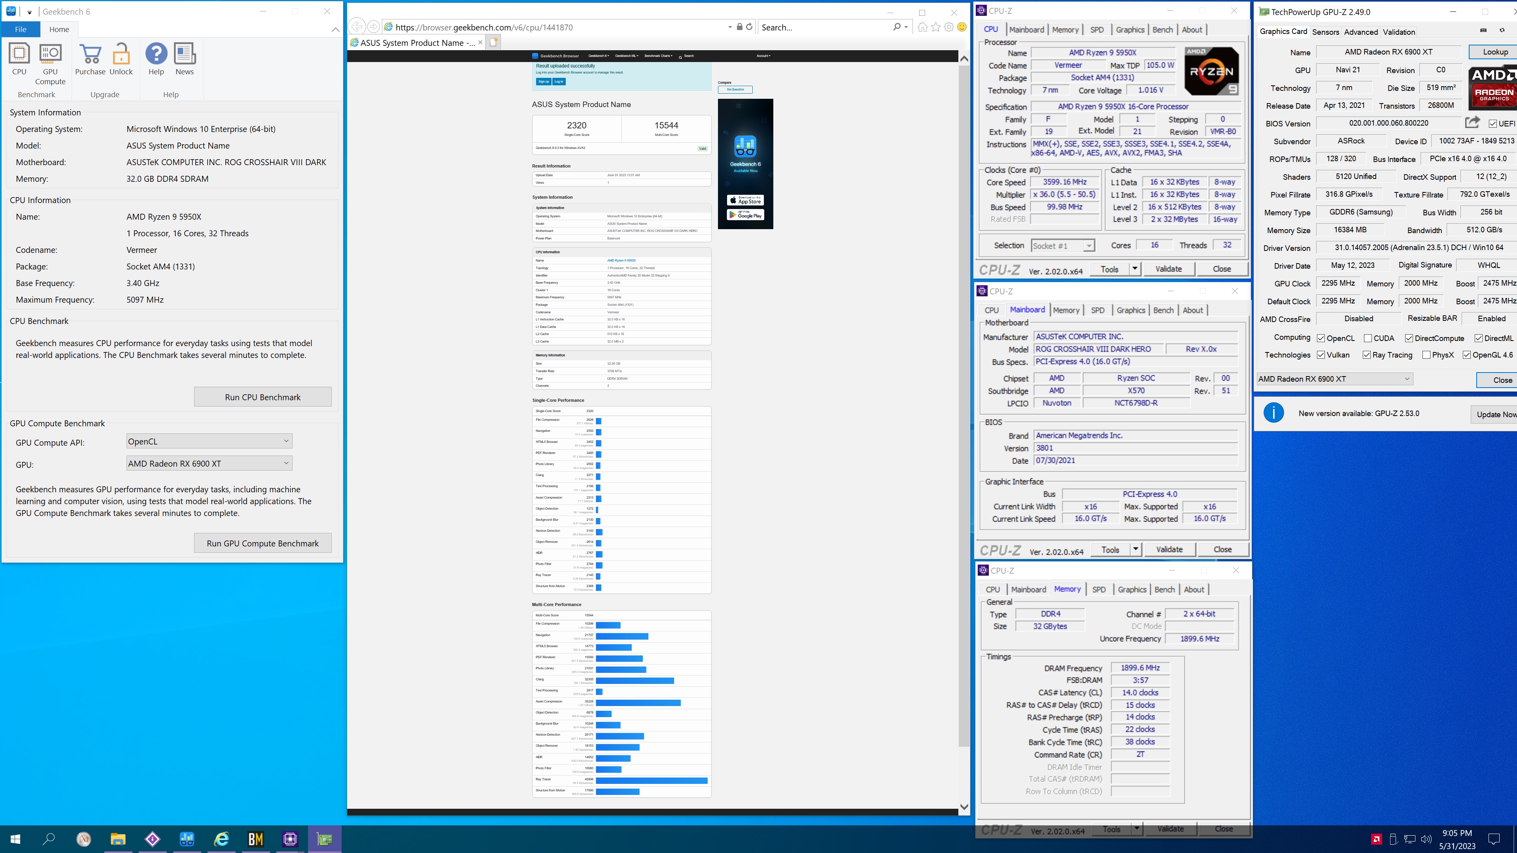Screen dimensions: 1517x853
Task: Open Benchmark Charts menu on the webpage
Action: coord(658,55)
